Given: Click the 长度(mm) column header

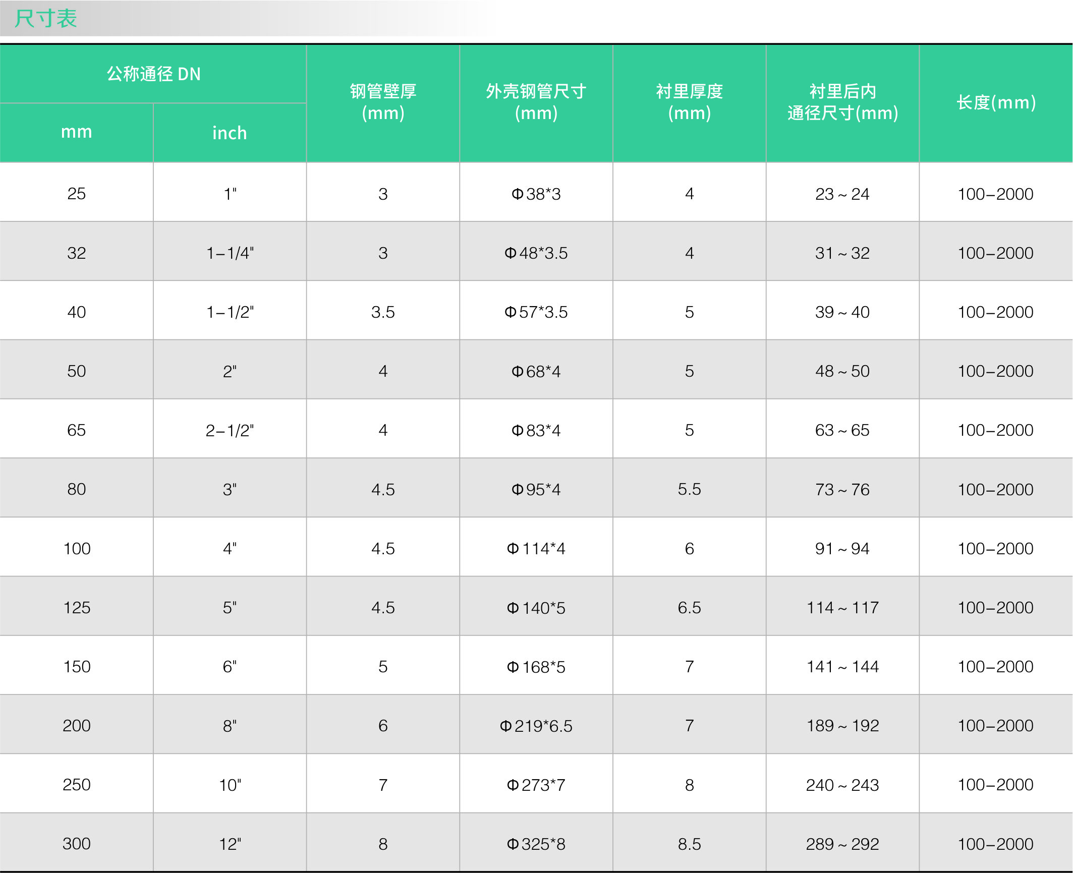Looking at the screenshot, I should pyautogui.click(x=996, y=102).
